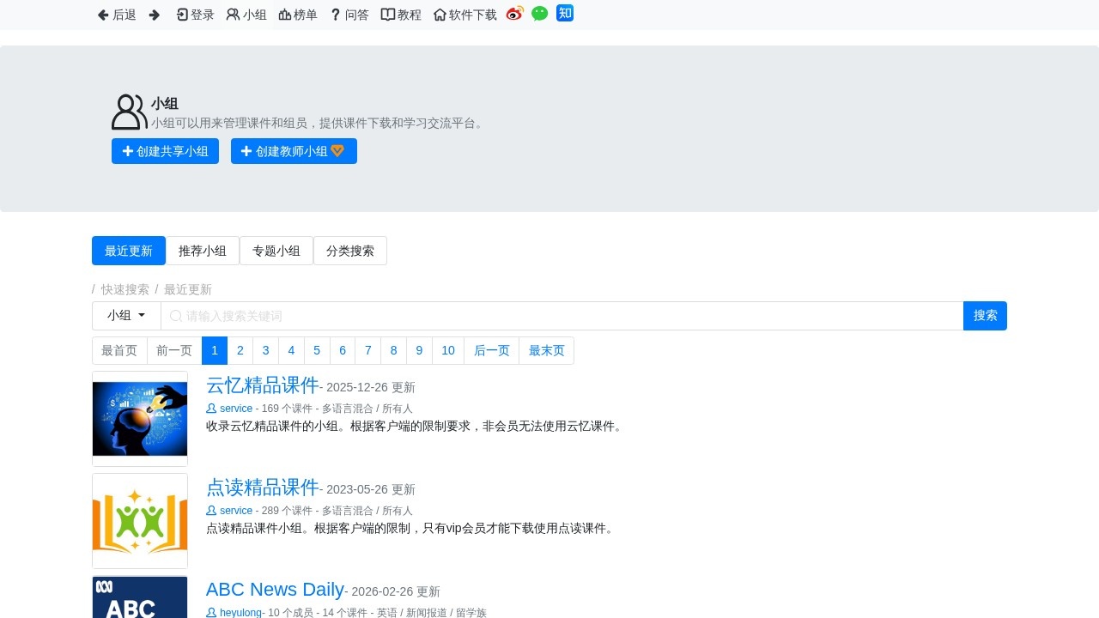Select the 分类搜索 tab
The image size is (1099, 618).
[350, 251]
